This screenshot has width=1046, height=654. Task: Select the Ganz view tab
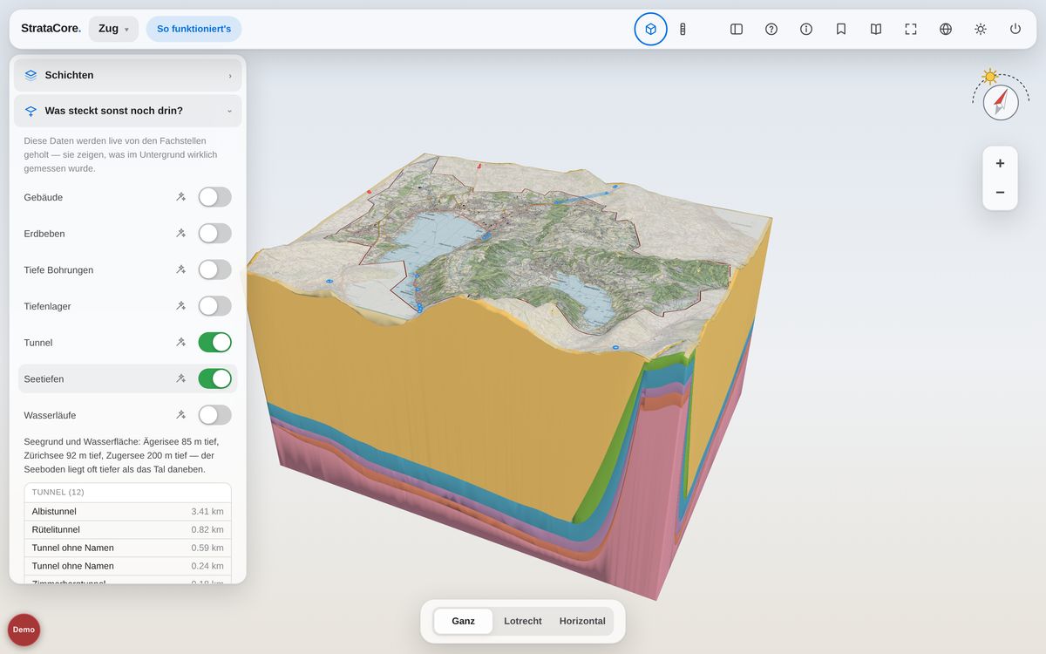[x=463, y=621]
